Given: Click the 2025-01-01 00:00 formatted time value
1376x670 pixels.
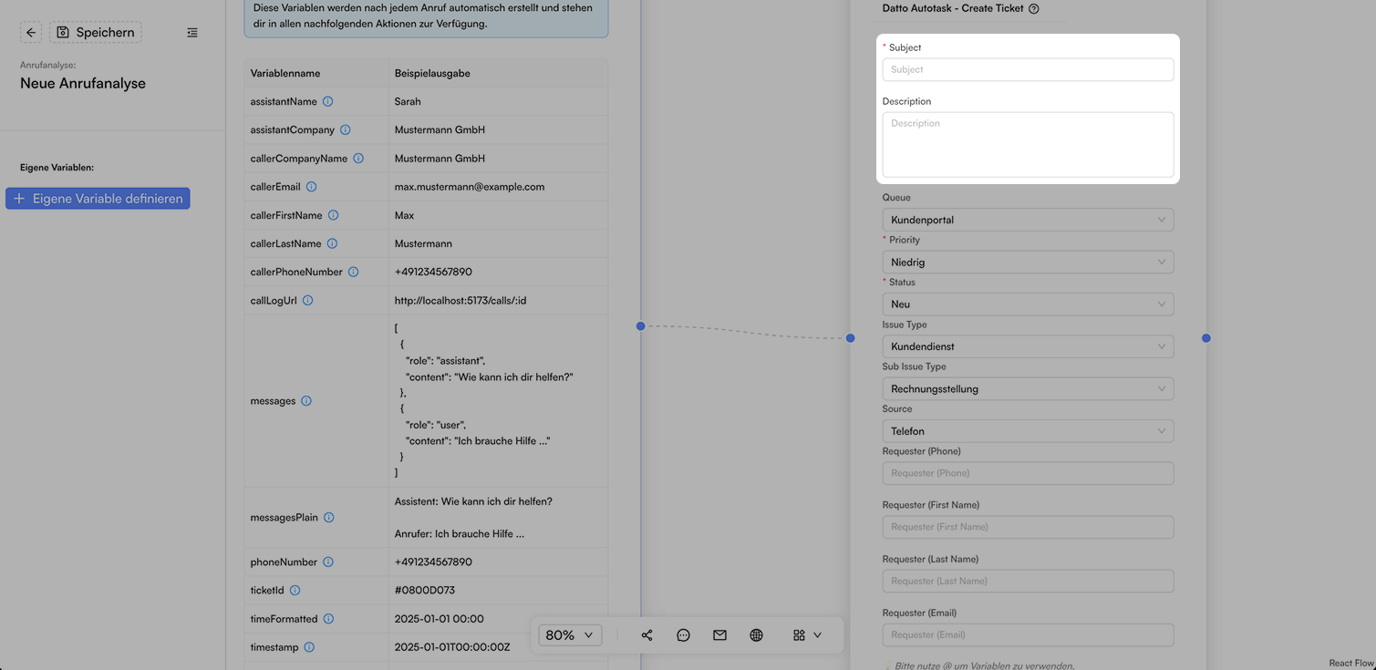Looking at the screenshot, I should point(439,618).
